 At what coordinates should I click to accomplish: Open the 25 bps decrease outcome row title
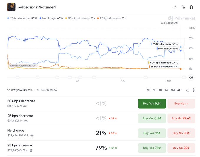click(x=20, y=116)
